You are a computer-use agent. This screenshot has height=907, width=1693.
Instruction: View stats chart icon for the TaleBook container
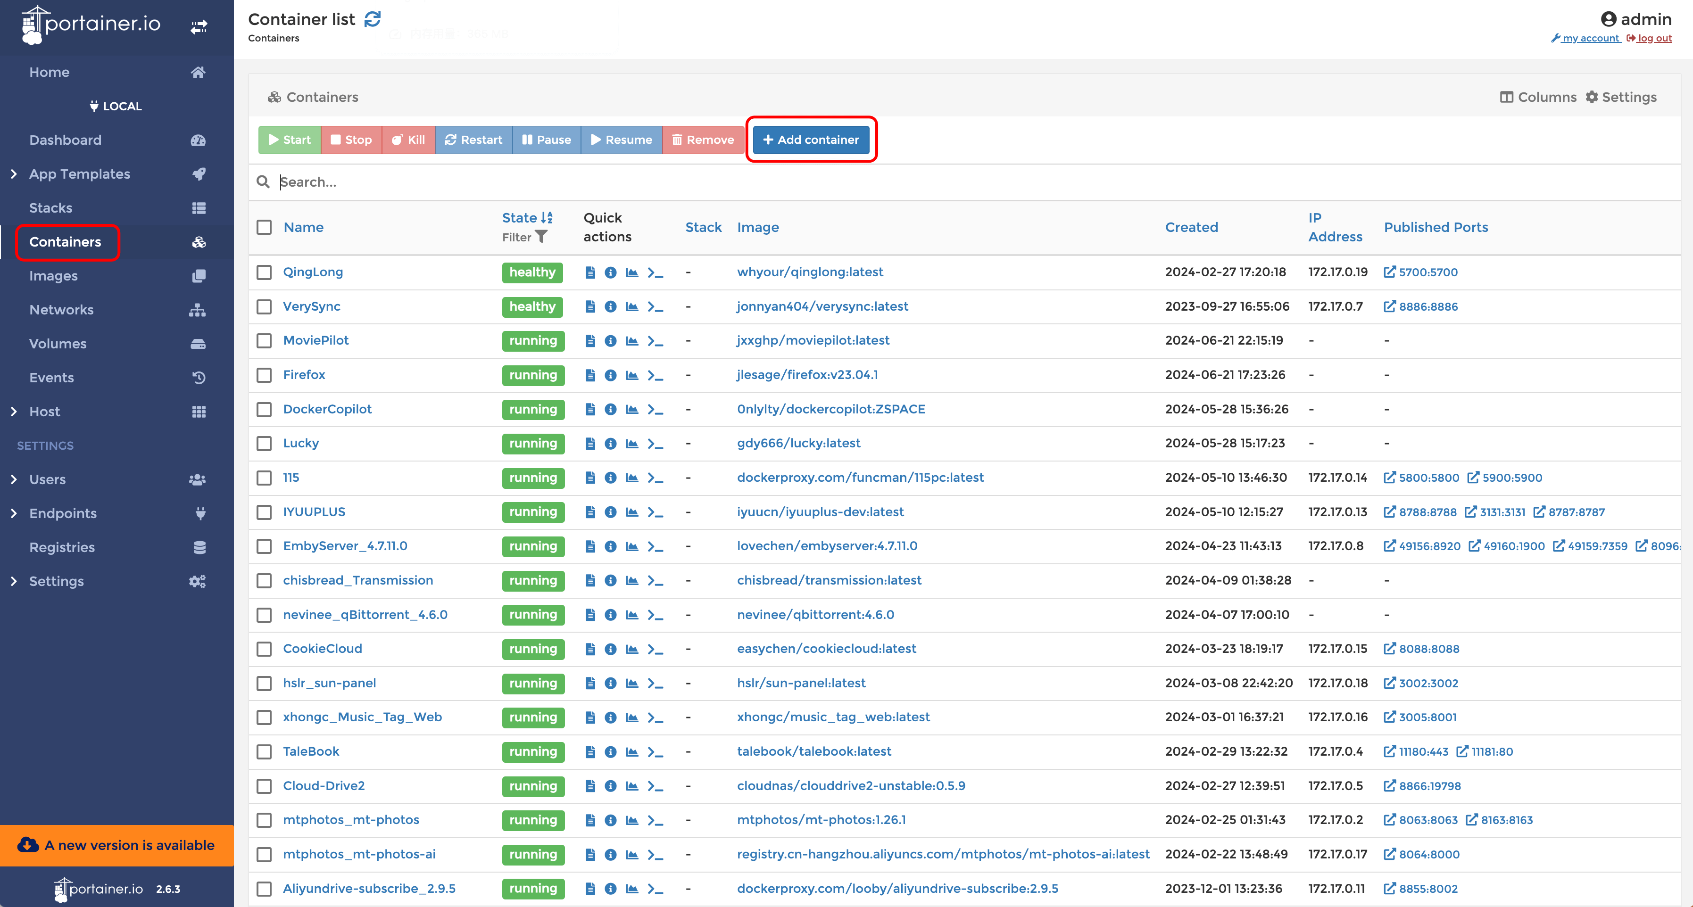click(632, 752)
